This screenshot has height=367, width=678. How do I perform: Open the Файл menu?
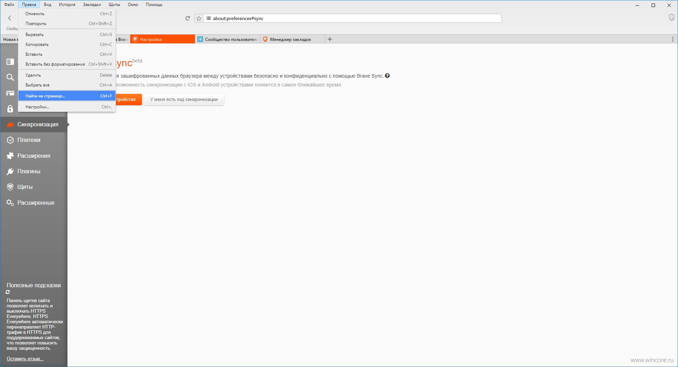(9, 5)
